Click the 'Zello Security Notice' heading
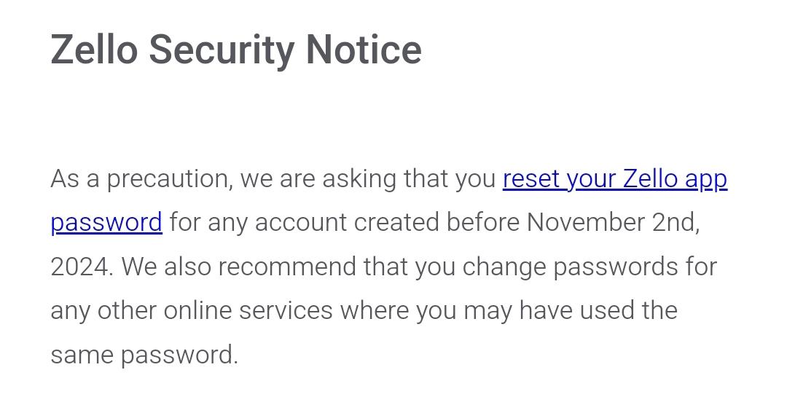787x394 pixels. click(236, 51)
